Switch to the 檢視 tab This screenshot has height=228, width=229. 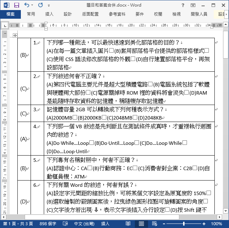[177, 14]
